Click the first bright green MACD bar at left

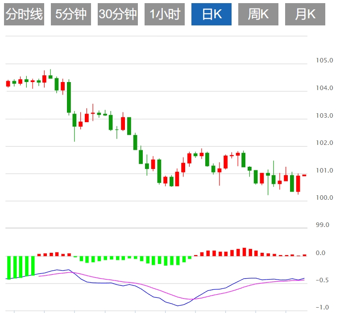point(8,268)
